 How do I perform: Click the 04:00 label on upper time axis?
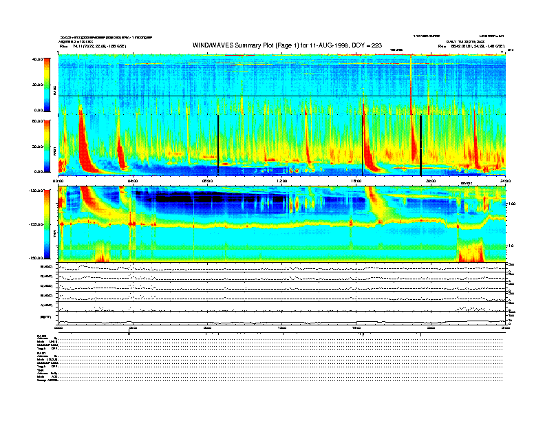(133, 181)
